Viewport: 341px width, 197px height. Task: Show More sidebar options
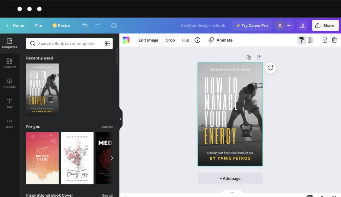pos(10,124)
